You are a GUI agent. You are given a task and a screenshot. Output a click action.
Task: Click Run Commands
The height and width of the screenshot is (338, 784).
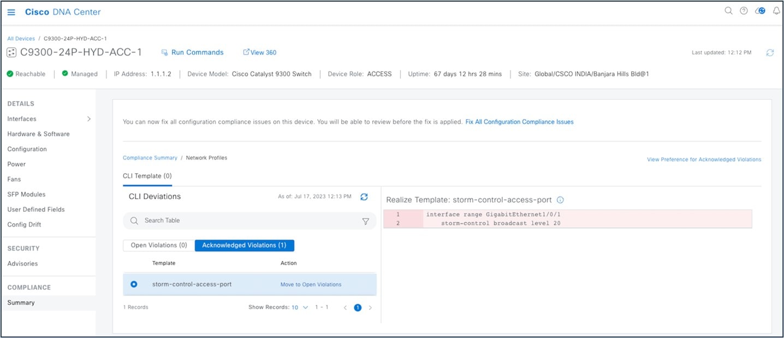[x=192, y=52]
